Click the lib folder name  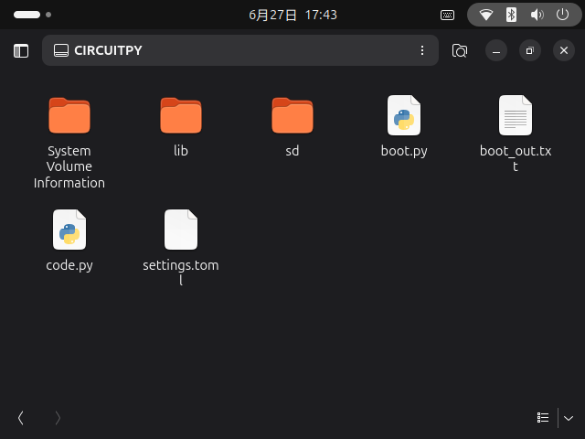point(181,151)
